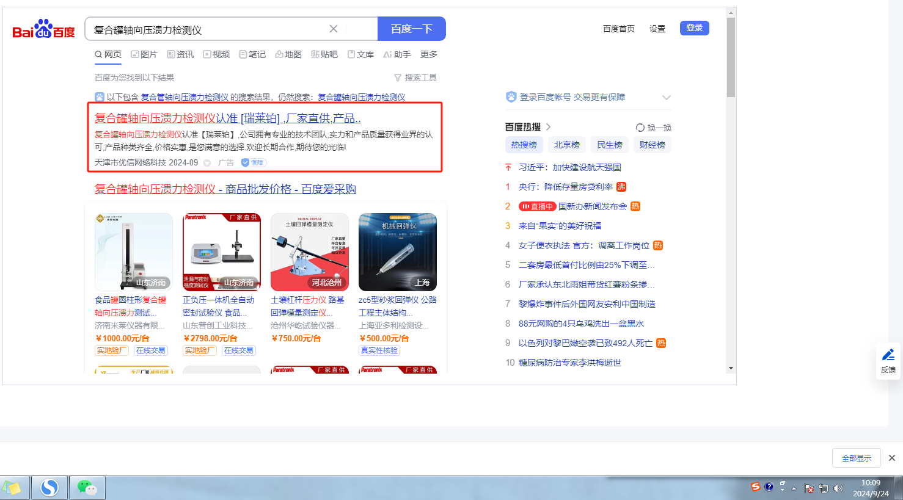
Task: Clear the search box with the X icon
Action: click(334, 29)
